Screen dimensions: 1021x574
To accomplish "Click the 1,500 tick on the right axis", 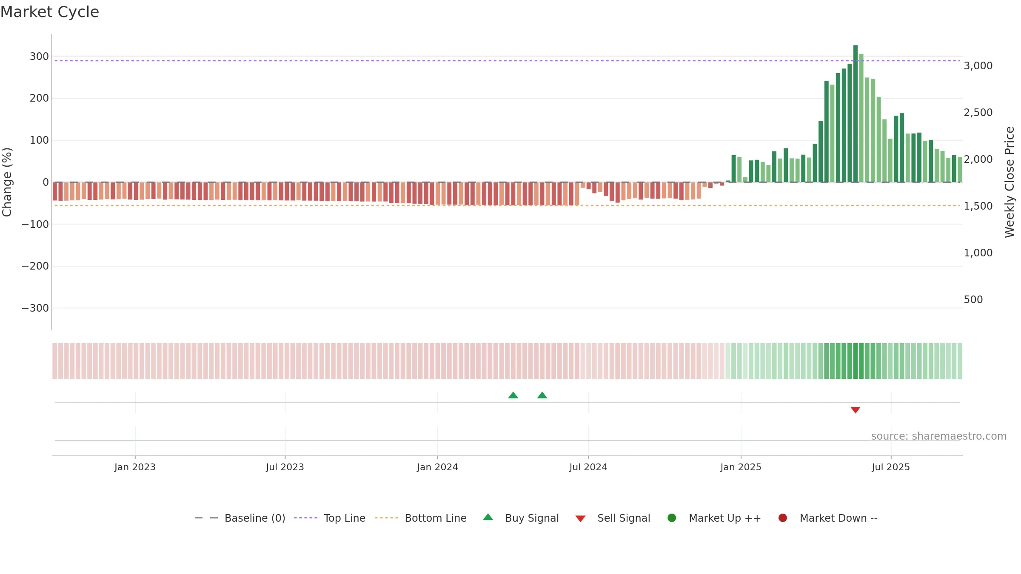I will pos(978,206).
